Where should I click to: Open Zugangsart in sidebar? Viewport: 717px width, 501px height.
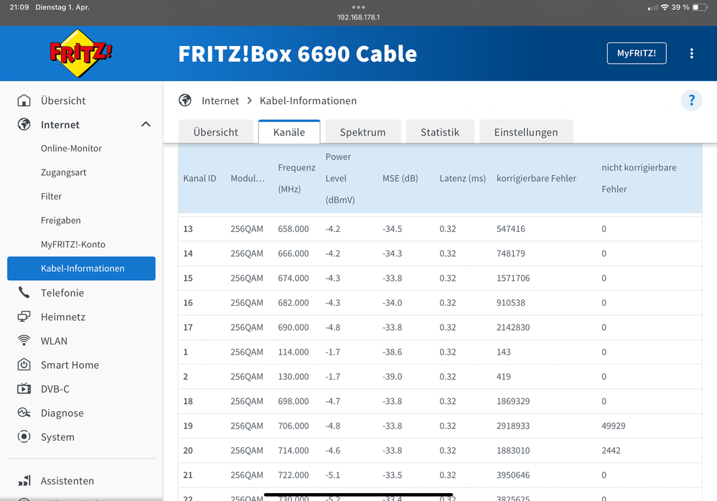(64, 172)
